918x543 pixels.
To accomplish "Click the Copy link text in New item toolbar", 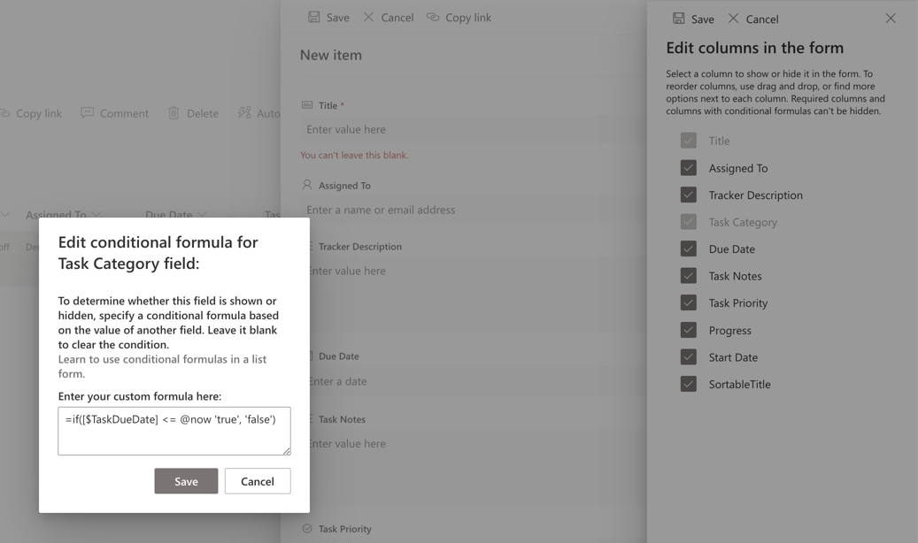I will pos(468,18).
